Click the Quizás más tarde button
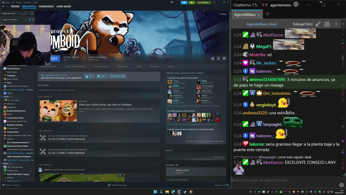 pyautogui.click(x=118, y=76)
